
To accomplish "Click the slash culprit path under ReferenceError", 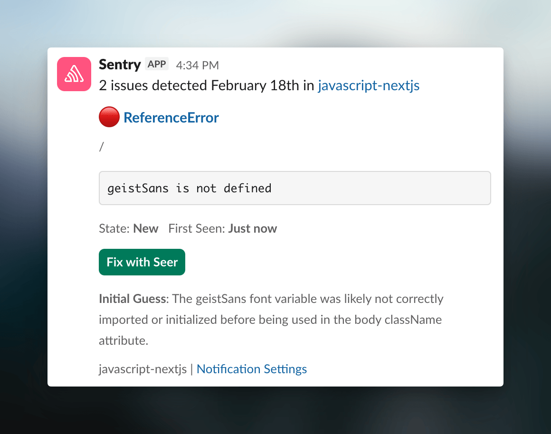I will click(x=101, y=146).
